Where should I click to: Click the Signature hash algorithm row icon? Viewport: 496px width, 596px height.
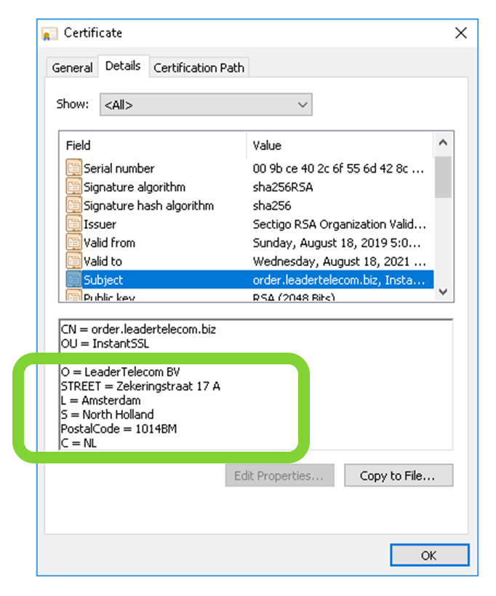click(x=73, y=205)
